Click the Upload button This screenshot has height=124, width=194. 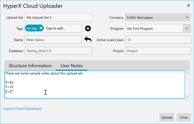pos(166,117)
